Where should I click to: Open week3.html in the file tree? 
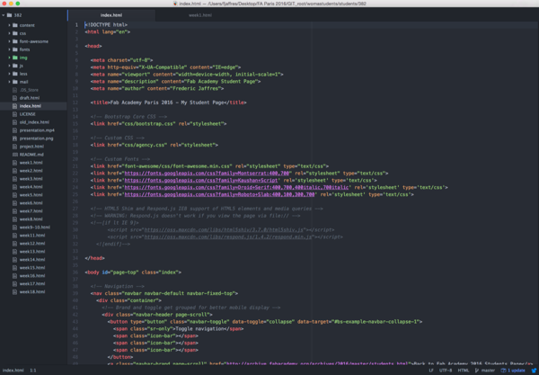point(31,179)
